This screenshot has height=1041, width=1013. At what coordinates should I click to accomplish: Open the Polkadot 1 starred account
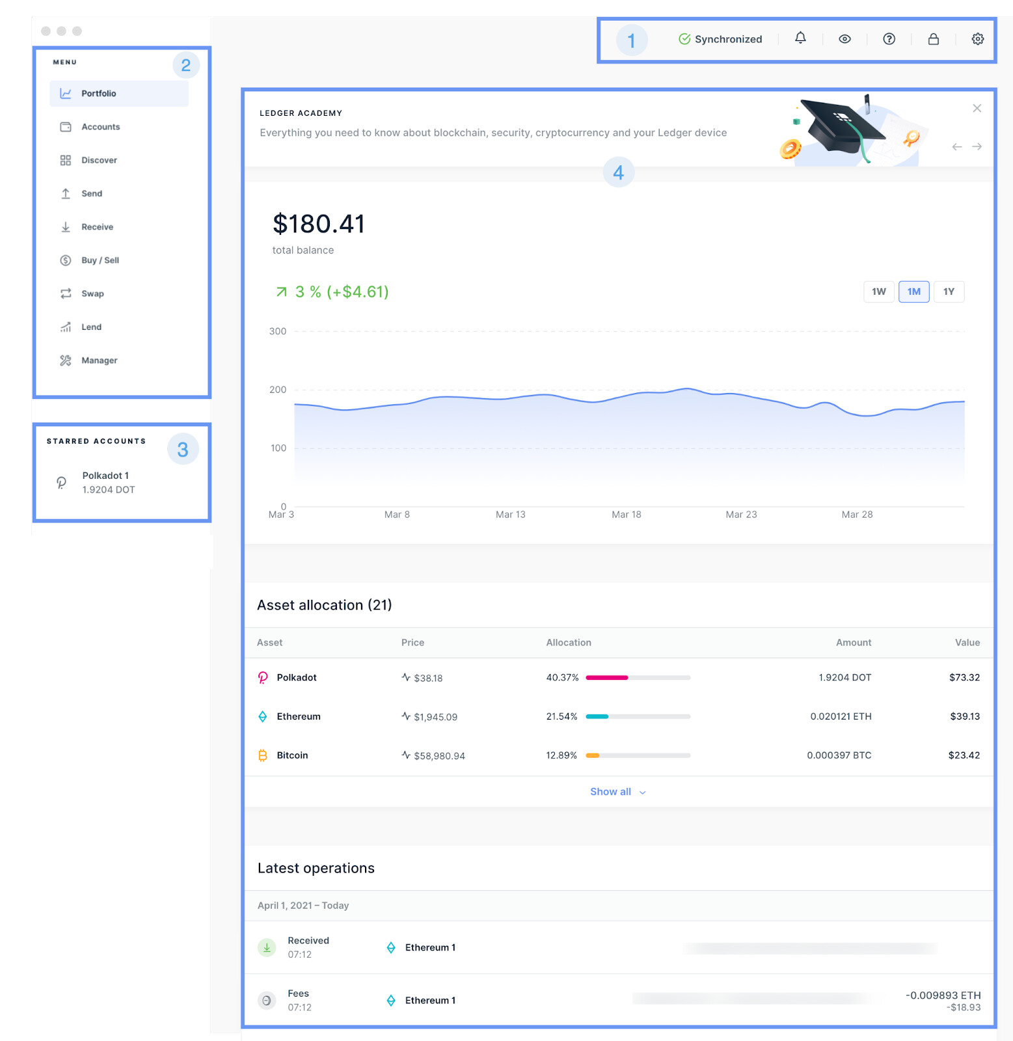coord(105,482)
